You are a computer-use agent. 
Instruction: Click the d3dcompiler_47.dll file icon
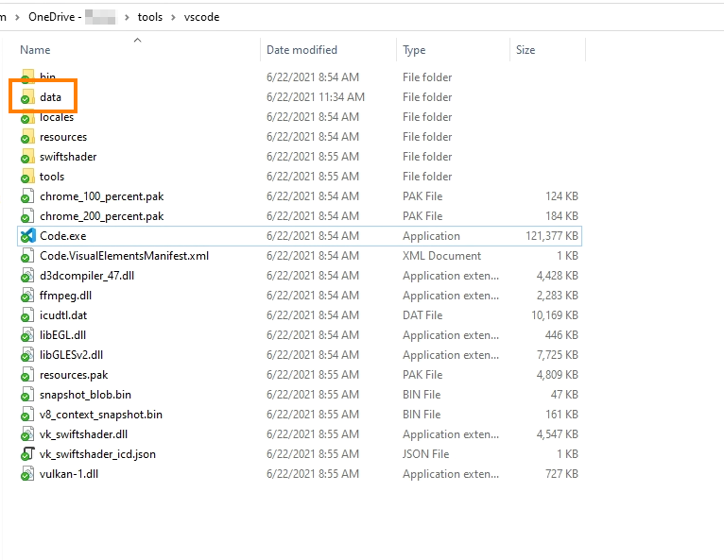coord(27,276)
